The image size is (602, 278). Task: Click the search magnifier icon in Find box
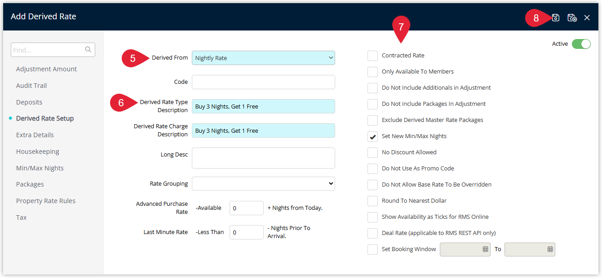(88, 50)
